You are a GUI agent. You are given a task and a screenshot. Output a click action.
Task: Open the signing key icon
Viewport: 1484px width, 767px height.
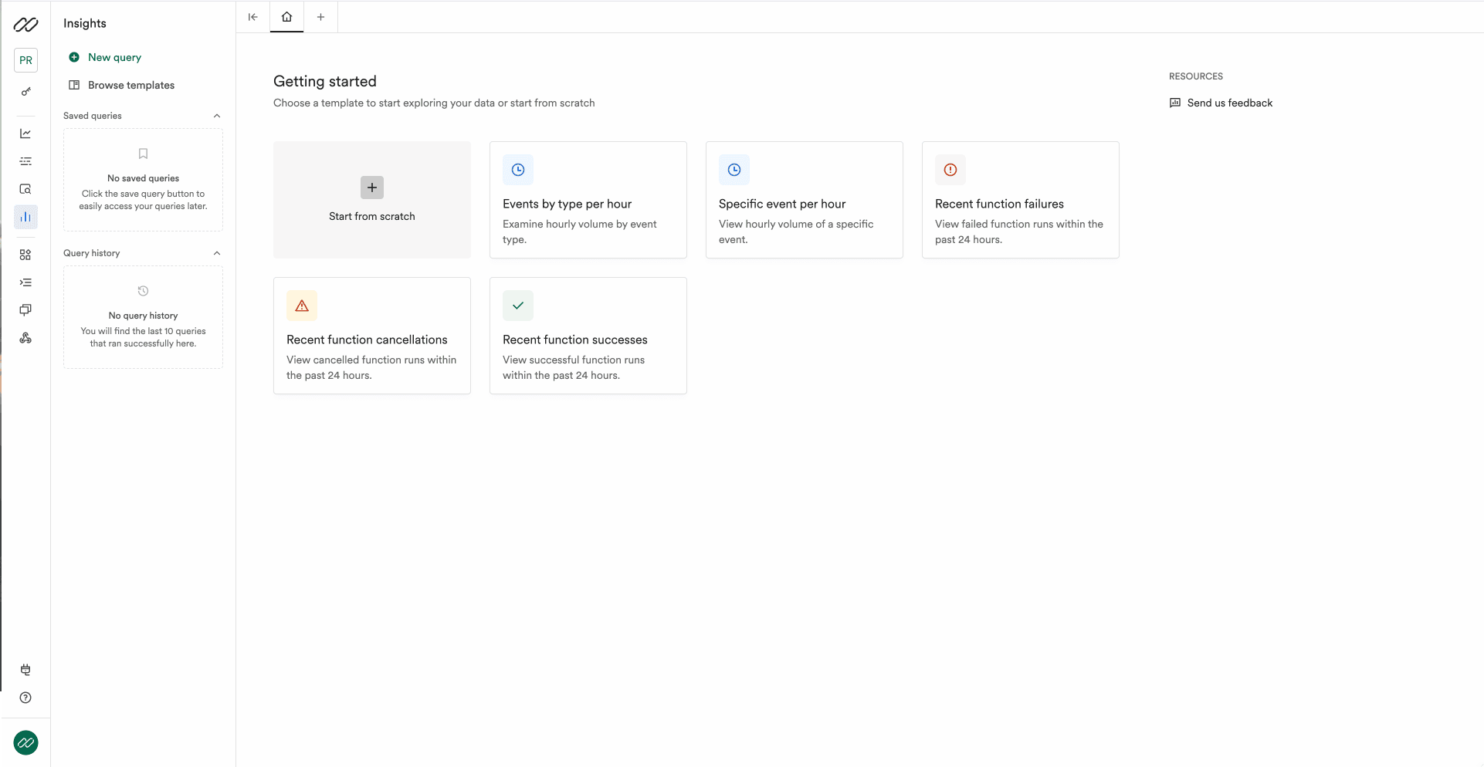tap(25, 91)
